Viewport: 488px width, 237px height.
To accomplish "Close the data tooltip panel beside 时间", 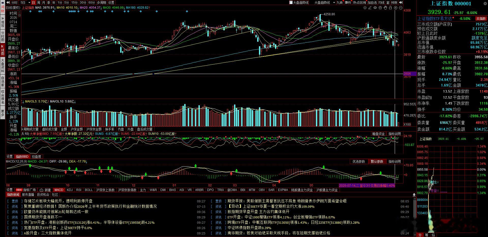I will [20, 12].
